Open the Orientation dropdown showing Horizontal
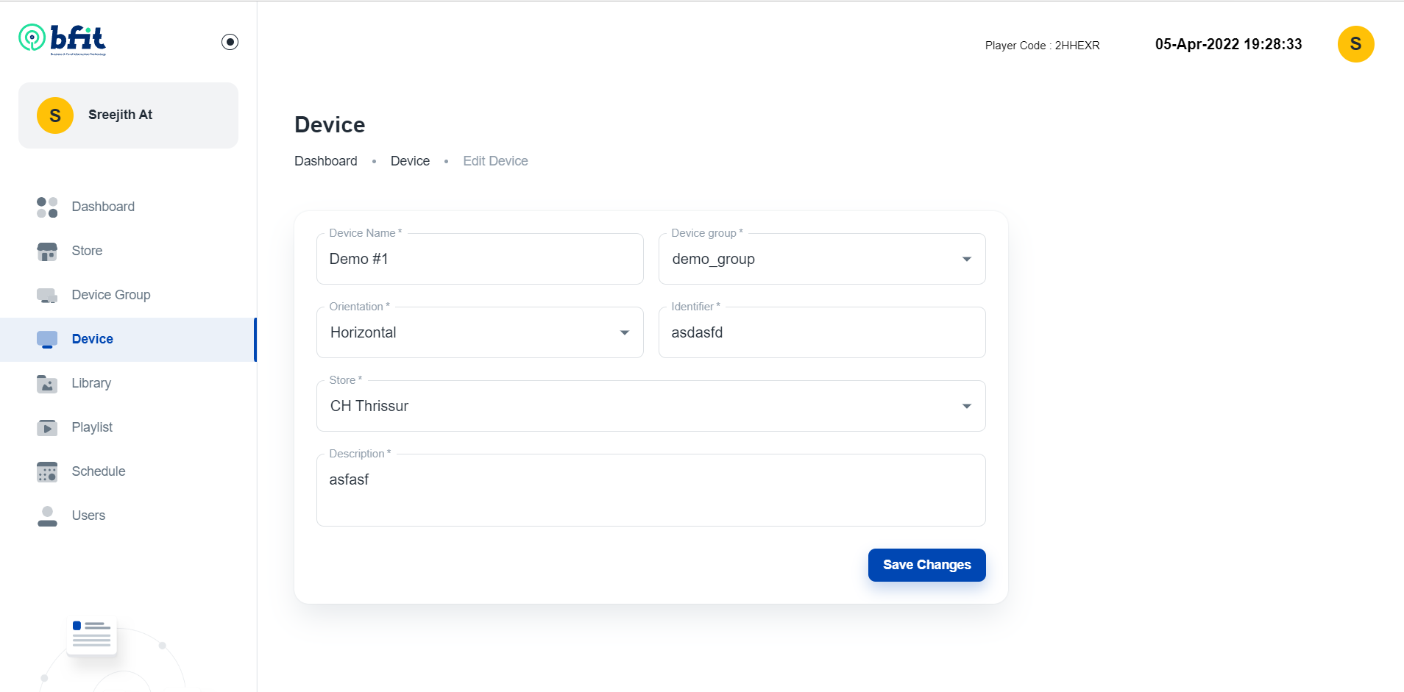The image size is (1404, 692). [x=480, y=332]
